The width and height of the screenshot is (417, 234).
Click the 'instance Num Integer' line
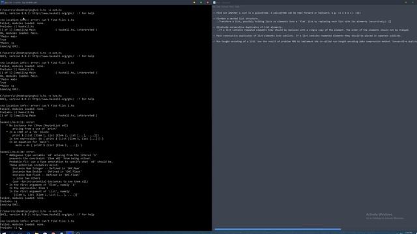46,168
